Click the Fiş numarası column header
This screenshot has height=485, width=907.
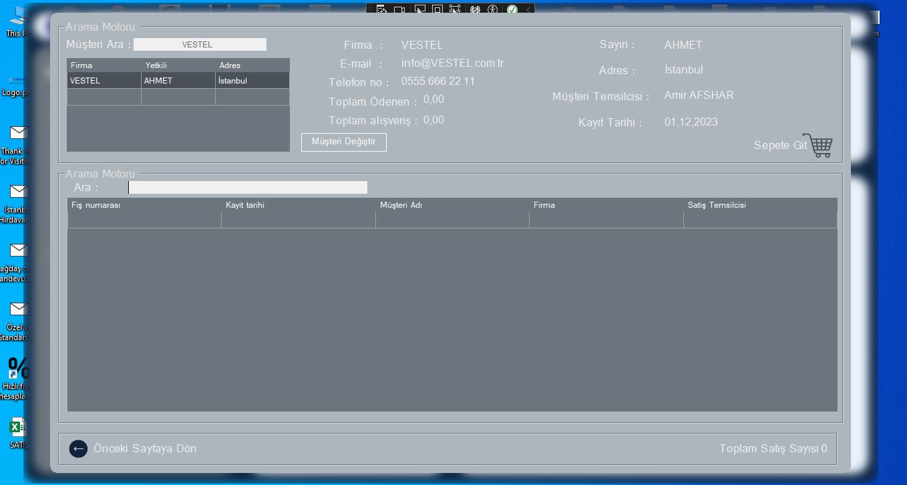(x=144, y=205)
